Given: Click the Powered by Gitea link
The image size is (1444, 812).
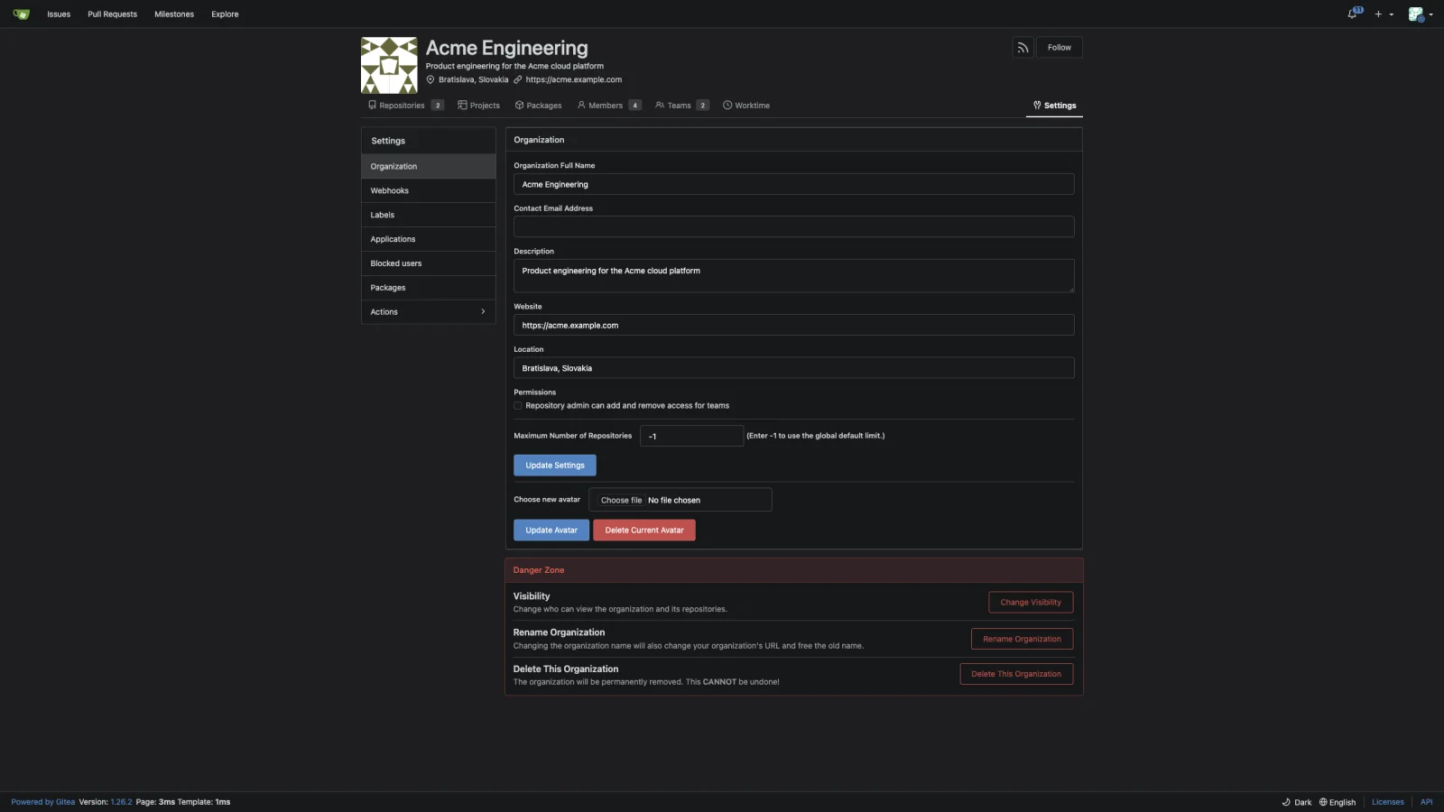Looking at the screenshot, I should [43, 802].
